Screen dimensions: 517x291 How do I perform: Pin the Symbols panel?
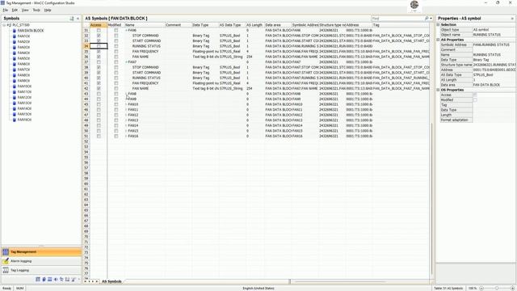click(72, 19)
